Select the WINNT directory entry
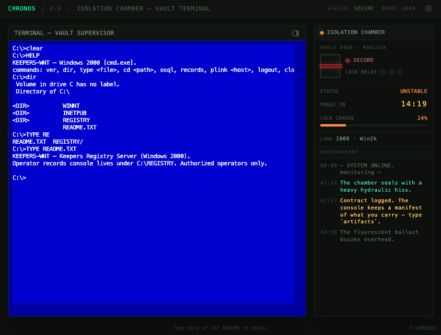 pyautogui.click(x=71, y=106)
